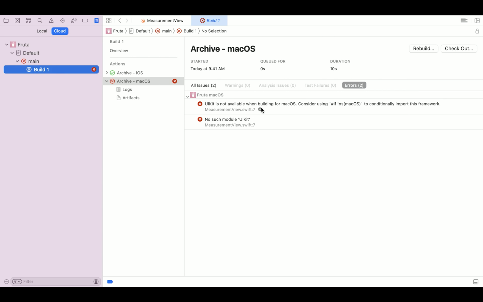The width and height of the screenshot is (483, 302).
Task: Show the Errors (2) tab
Action: pos(354,85)
